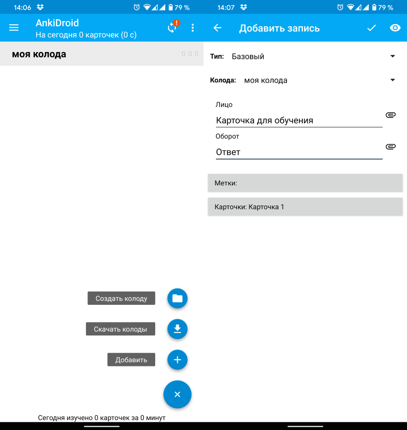The height and width of the screenshot is (430, 407).
Task: Tap the deck counts 0 0 0
Action: pyautogui.click(x=190, y=54)
